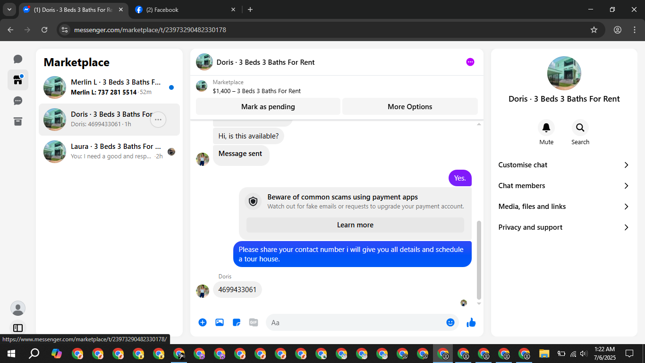The image size is (645, 363).
Task: Open the Marketplace icon in left sidebar
Action: click(18, 80)
